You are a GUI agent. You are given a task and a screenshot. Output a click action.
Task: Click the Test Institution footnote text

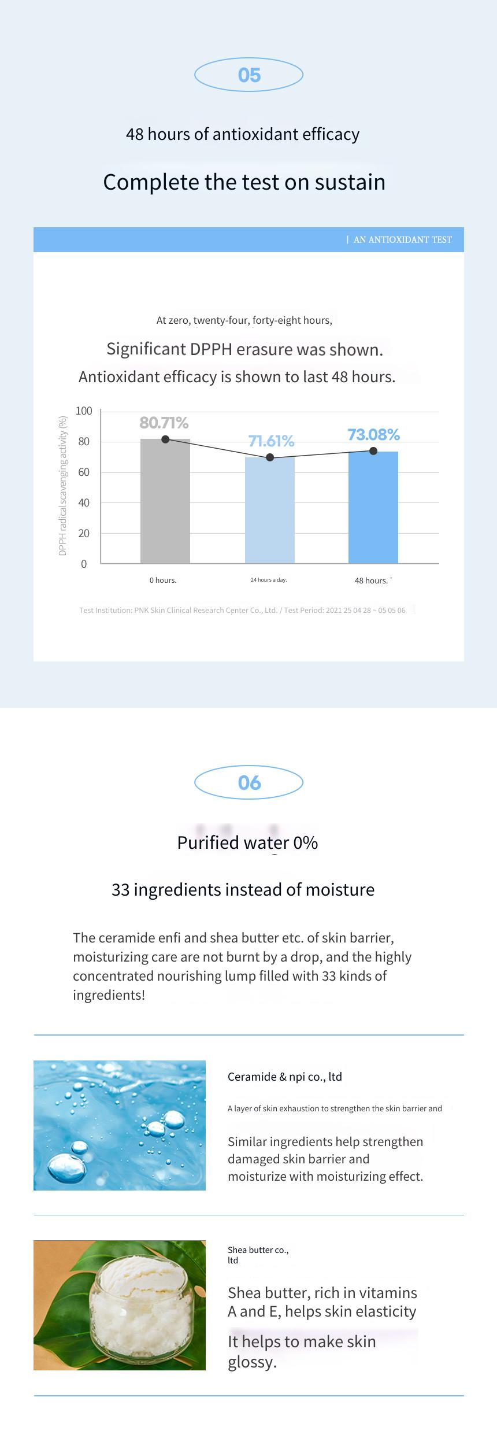point(242,610)
